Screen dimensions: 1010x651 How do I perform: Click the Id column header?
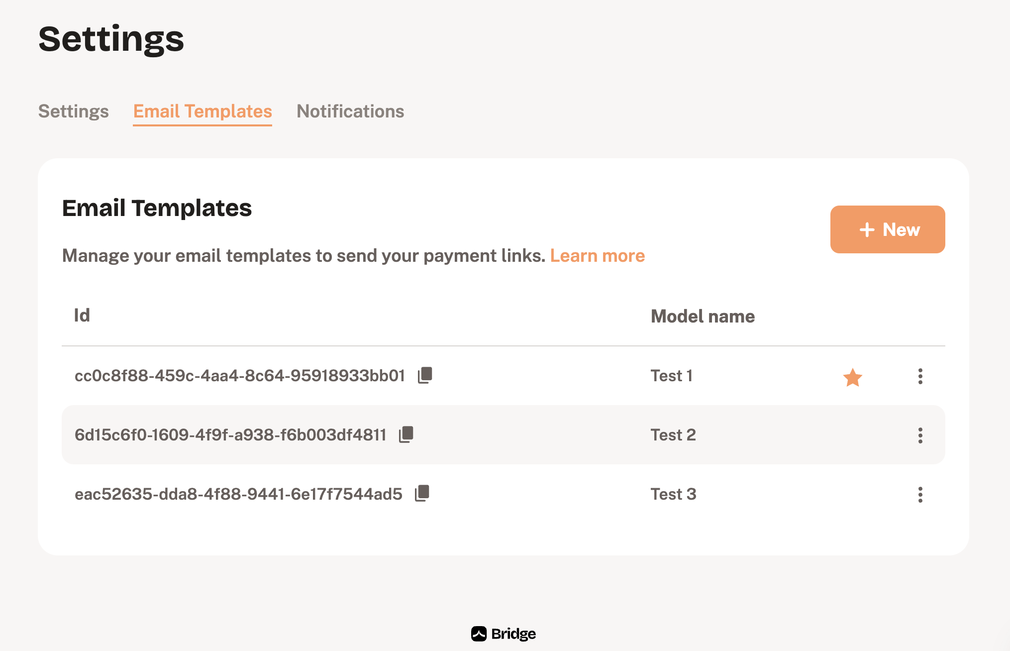tap(82, 316)
